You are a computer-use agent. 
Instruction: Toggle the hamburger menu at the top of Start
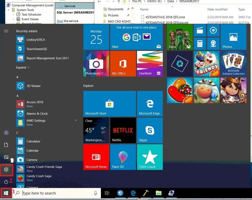[6, 31]
